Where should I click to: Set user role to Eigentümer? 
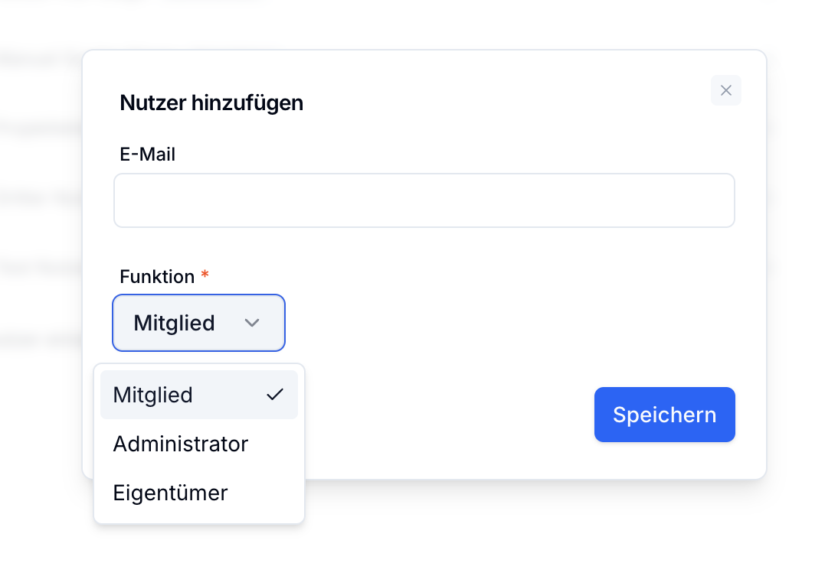click(170, 493)
